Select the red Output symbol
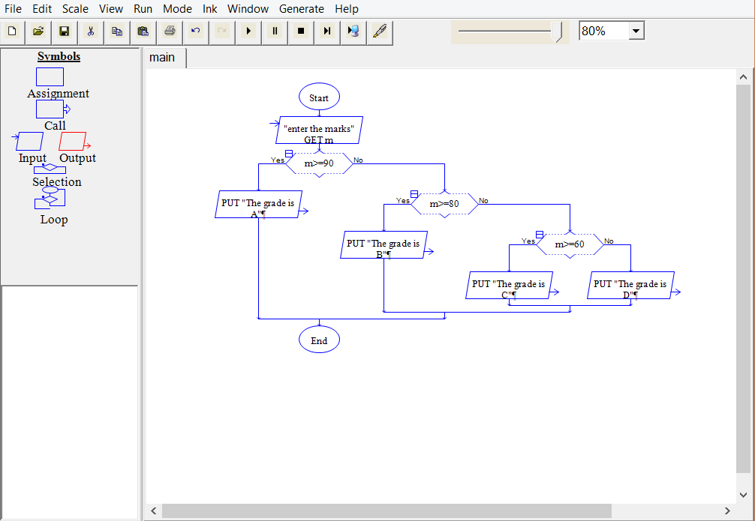The height and width of the screenshot is (521, 755). 74,141
